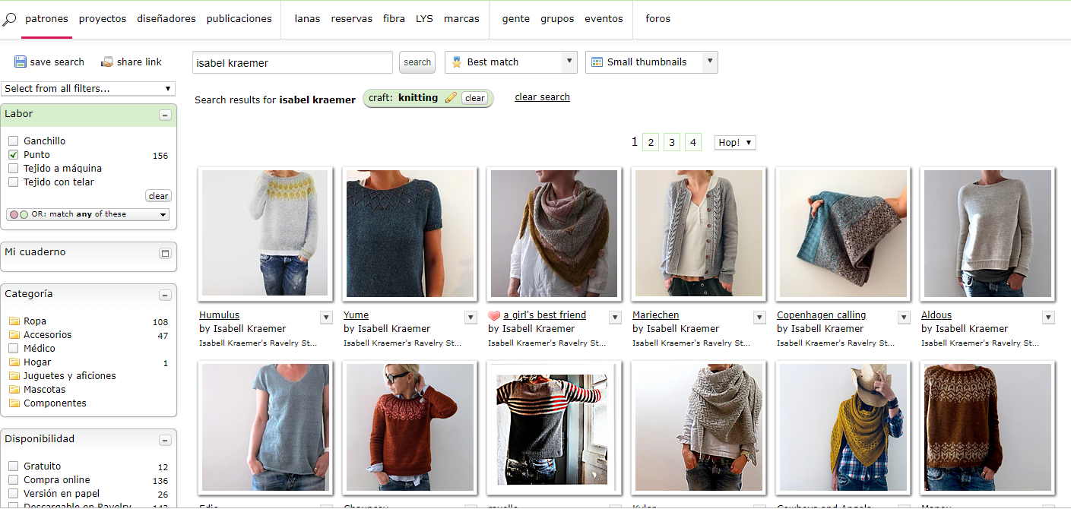Image resolution: width=1071 pixels, height=509 pixels.
Task: Click the clear button in Labor panel
Action: (158, 196)
